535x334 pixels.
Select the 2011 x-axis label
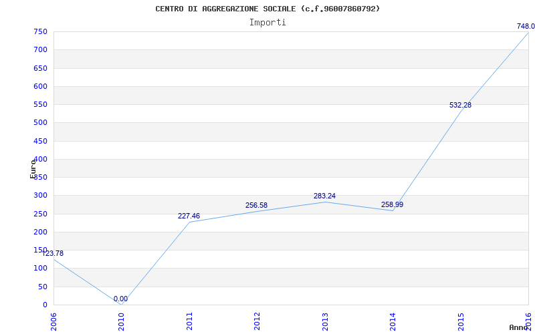pos(189,321)
